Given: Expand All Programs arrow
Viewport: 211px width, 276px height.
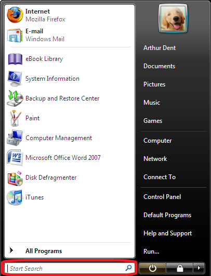Looking at the screenshot, I should (11, 250).
